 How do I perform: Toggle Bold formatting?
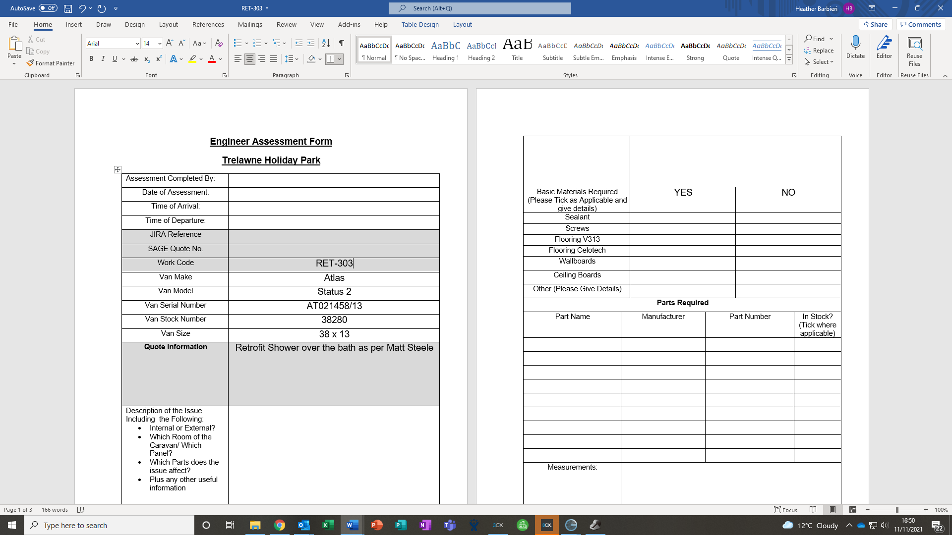(x=91, y=59)
